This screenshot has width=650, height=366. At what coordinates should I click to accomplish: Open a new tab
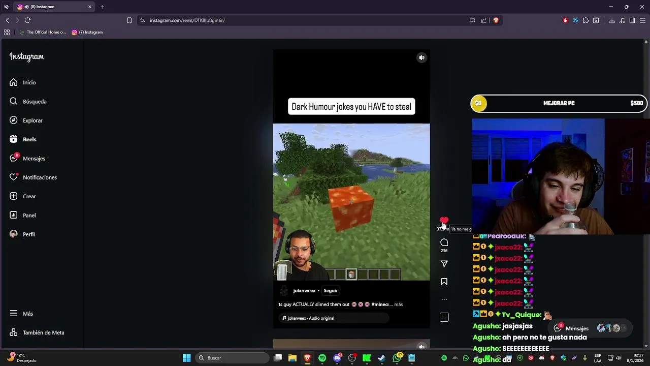click(102, 7)
